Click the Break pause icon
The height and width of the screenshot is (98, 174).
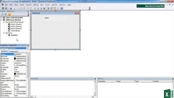tap(38, 8)
